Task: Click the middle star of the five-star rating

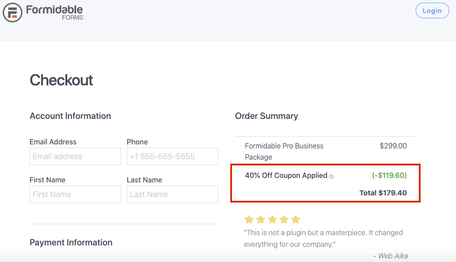Action: pyautogui.click(x=272, y=220)
